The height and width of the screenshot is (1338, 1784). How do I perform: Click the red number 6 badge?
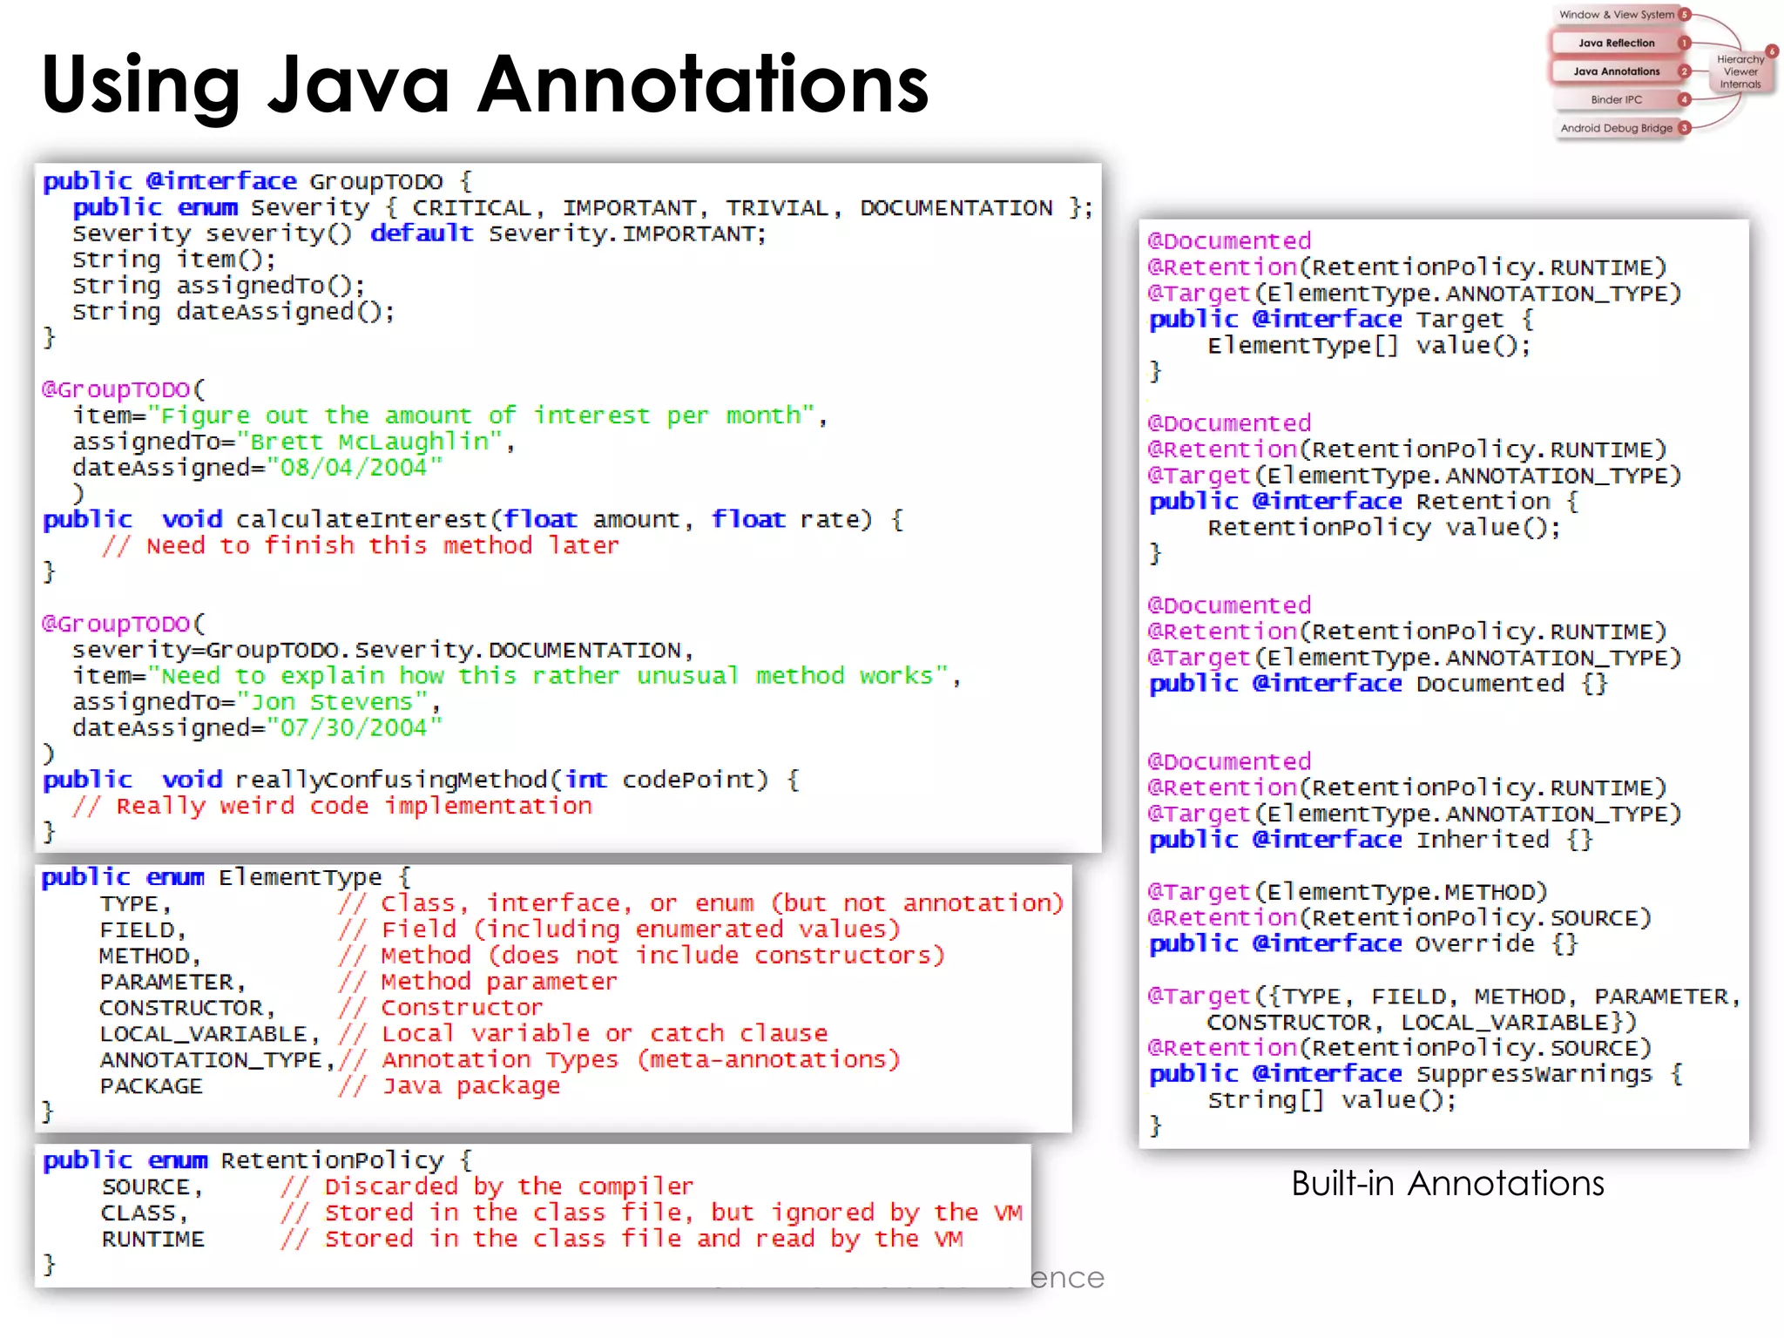1772,51
